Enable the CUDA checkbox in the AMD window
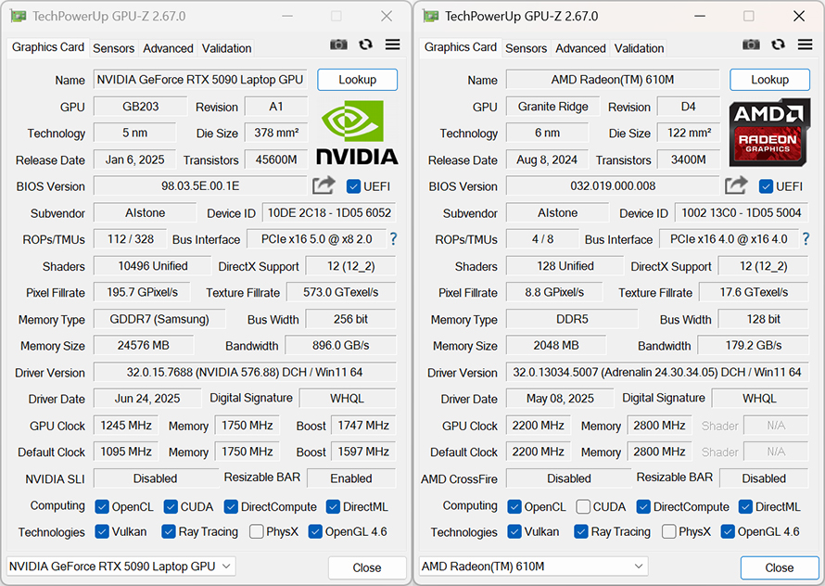The height and width of the screenshot is (586, 825). (583, 507)
